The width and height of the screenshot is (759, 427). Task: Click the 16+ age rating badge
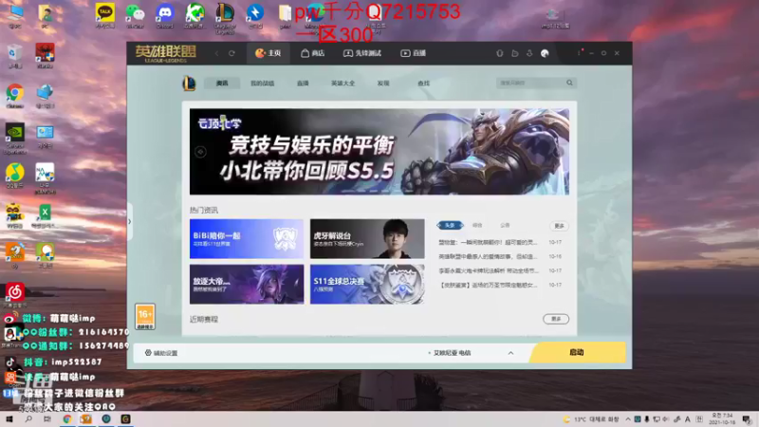click(145, 317)
